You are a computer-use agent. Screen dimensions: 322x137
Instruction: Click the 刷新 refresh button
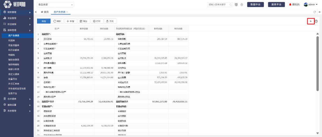coord(57,21)
